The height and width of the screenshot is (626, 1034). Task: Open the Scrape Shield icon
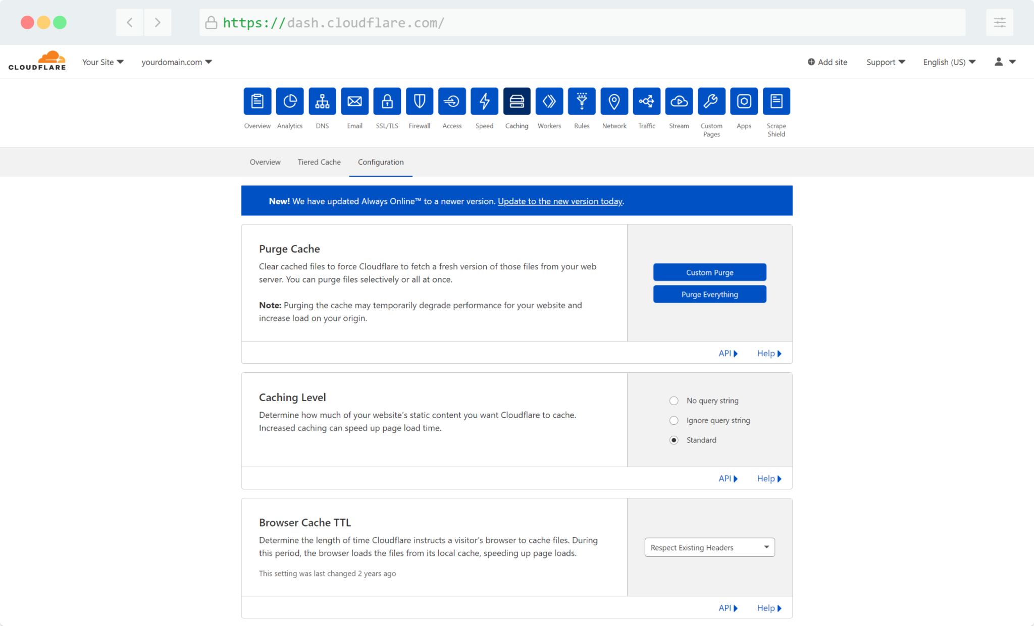776,101
